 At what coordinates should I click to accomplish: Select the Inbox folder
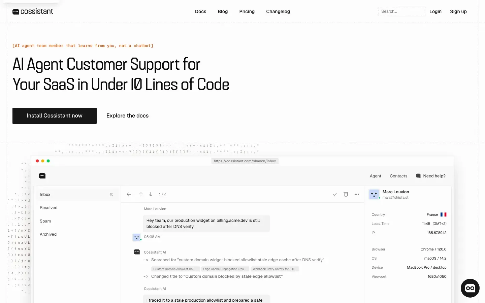click(77, 194)
